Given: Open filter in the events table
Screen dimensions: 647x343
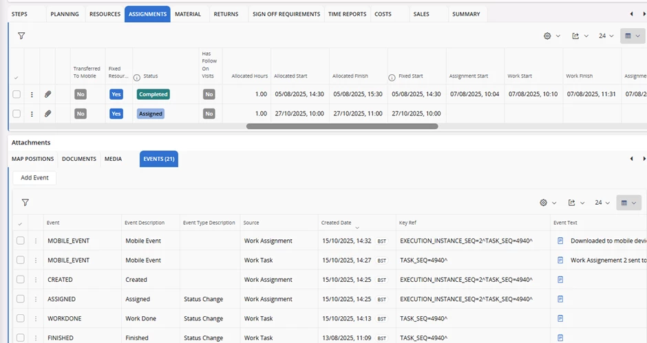Looking at the screenshot, I should (25, 203).
